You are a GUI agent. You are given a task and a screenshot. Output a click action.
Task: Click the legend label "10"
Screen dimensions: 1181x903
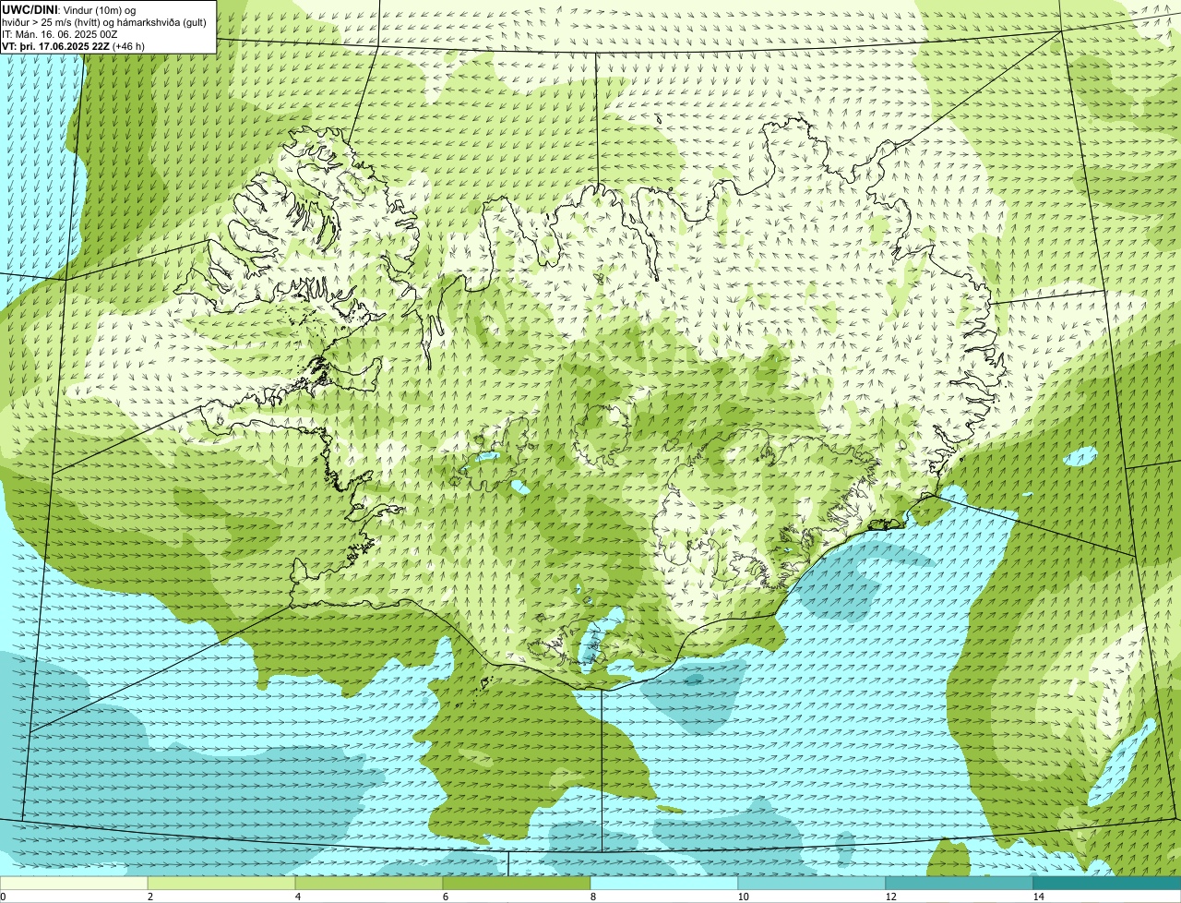point(743,897)
